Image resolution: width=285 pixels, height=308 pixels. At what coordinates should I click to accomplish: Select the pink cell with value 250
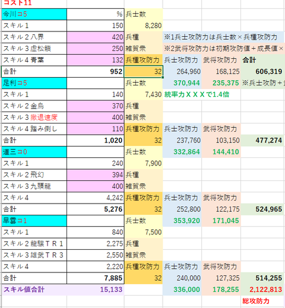click(x=96, y=49)
